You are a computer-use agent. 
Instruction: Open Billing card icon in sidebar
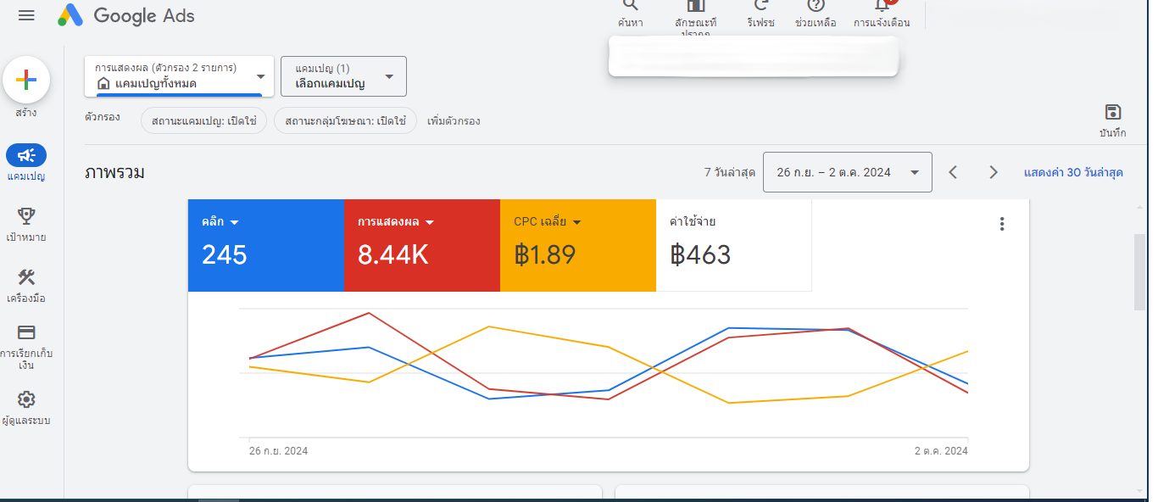point(26,332)
